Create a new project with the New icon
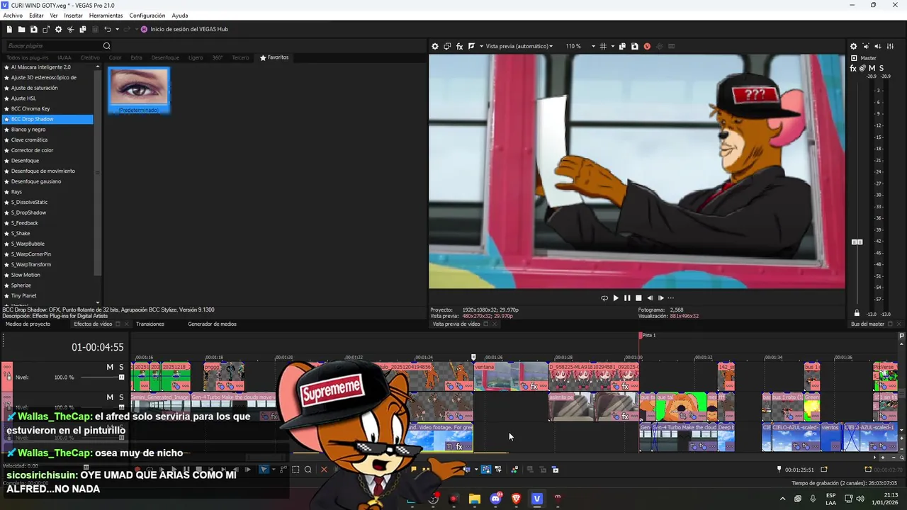Viewport: 907px width, 510px height. (x=9, y=29)
